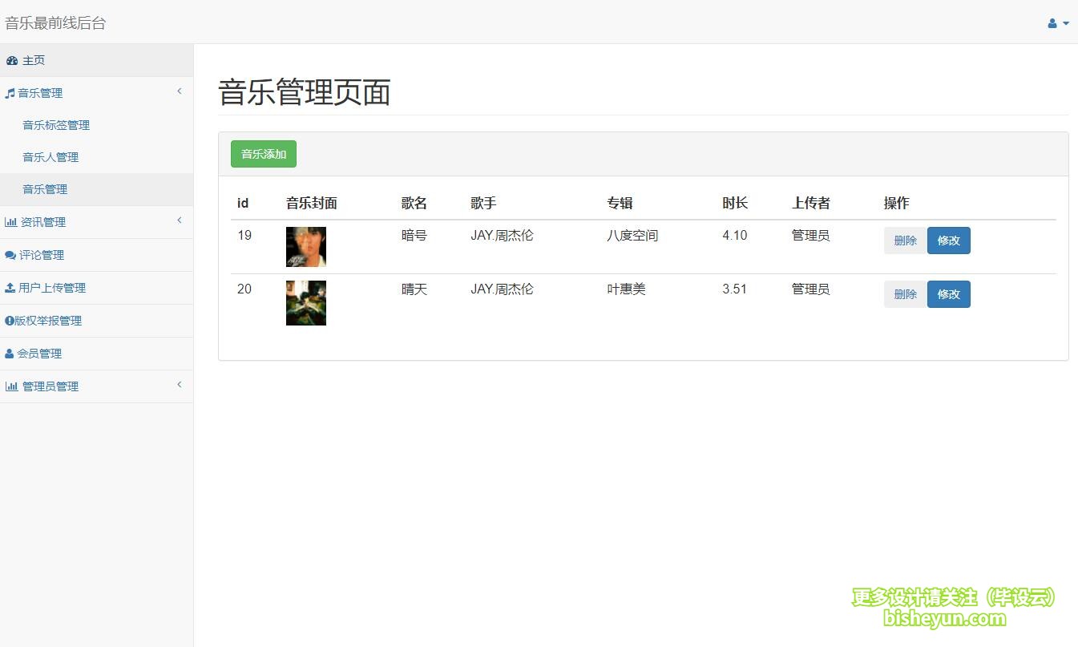Click the person icon next to 会员管理

[9, 353]
